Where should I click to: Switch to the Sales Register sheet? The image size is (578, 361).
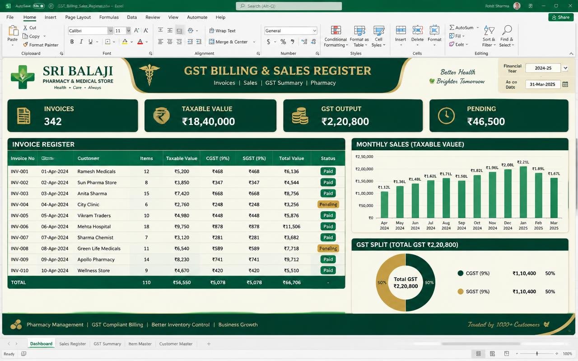click(x=72, y=344)
